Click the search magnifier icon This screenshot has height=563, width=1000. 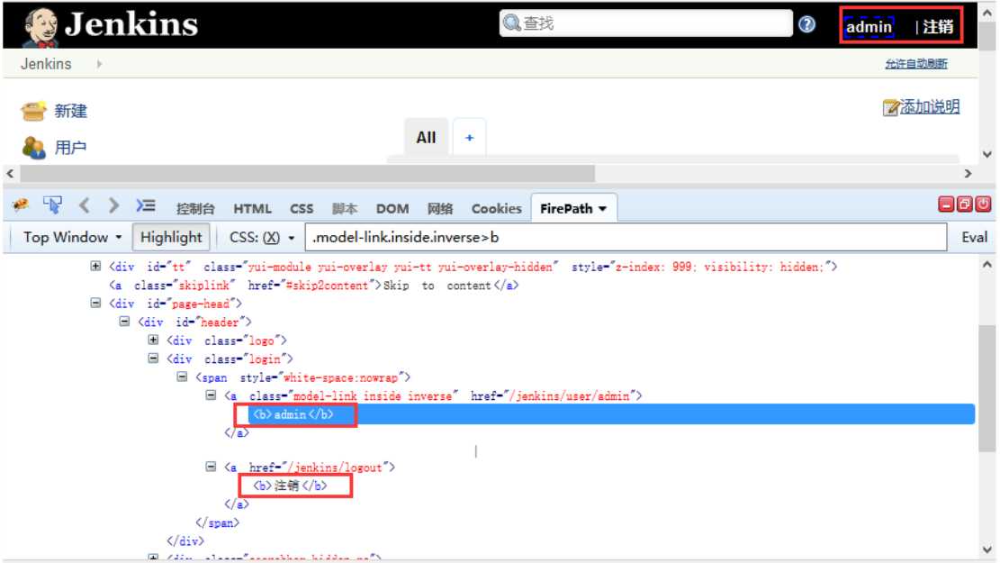pyautogui.click(x=511, y=23)
